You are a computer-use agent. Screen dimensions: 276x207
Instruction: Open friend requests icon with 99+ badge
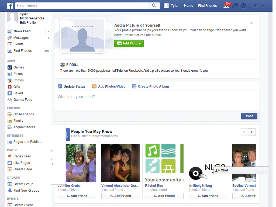pos(226,6)
